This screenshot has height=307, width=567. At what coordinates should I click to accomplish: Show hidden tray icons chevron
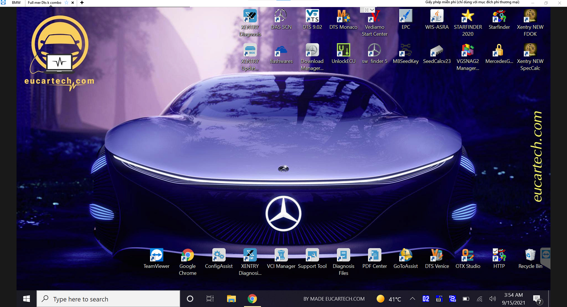[x=413, y=299]
